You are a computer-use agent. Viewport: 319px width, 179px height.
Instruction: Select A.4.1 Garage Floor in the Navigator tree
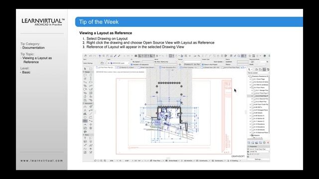tap(260, 90)
